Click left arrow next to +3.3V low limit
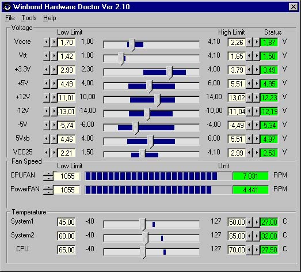The width and height of the screenshot is (301, 272). click(47, 70)
